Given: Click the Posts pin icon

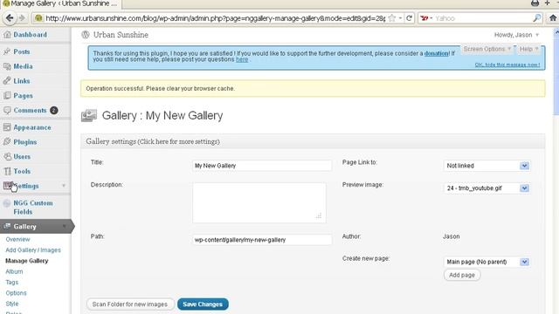Looking at the screenshot, I should [x=7, y=51].
